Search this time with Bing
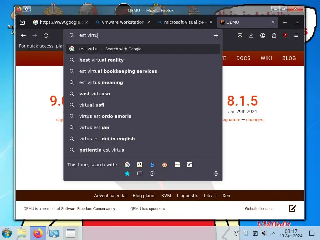Screen dimensions: 320x240 tap(152, 165)
